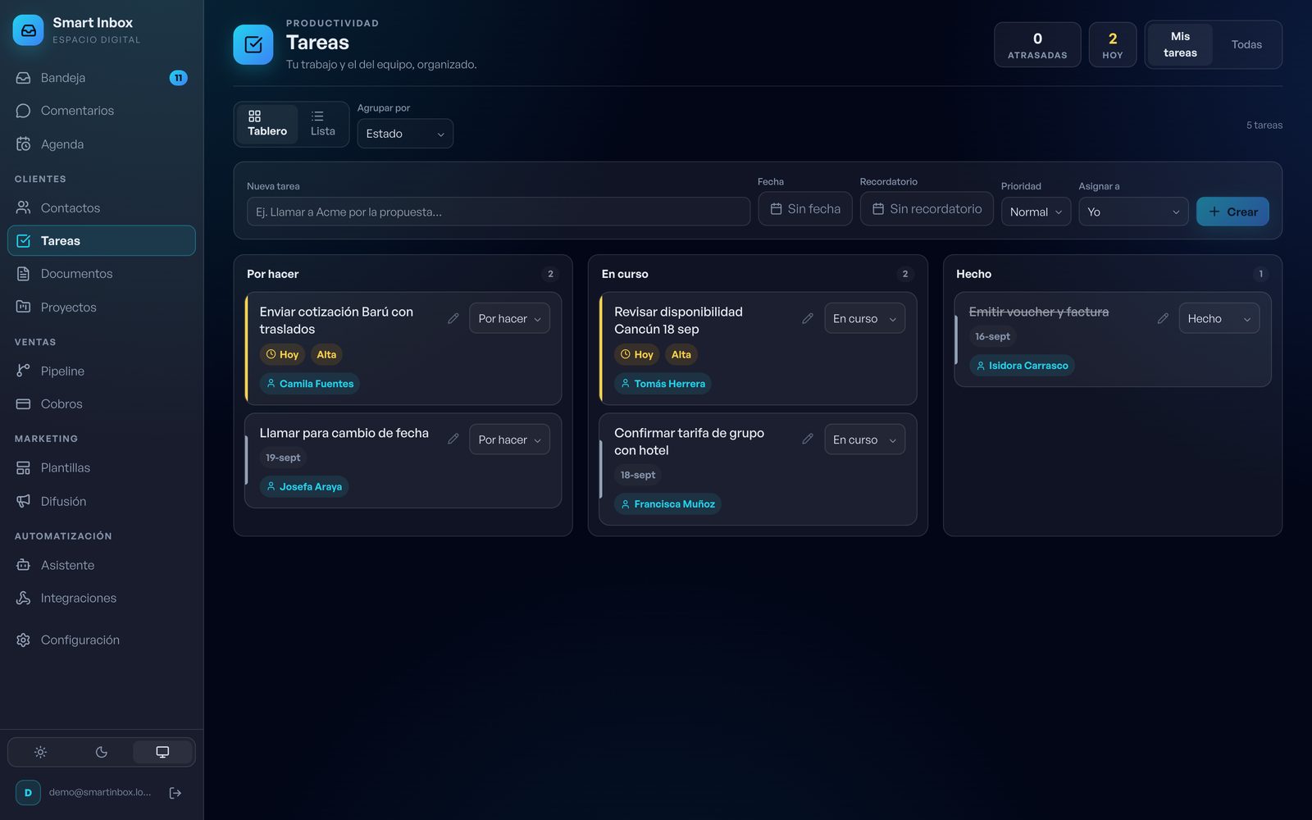Image resolution: width=1312 pixels, height=820 pixels.
Task: Click the Tareas header checkmark icon
Action: (253, 44)
